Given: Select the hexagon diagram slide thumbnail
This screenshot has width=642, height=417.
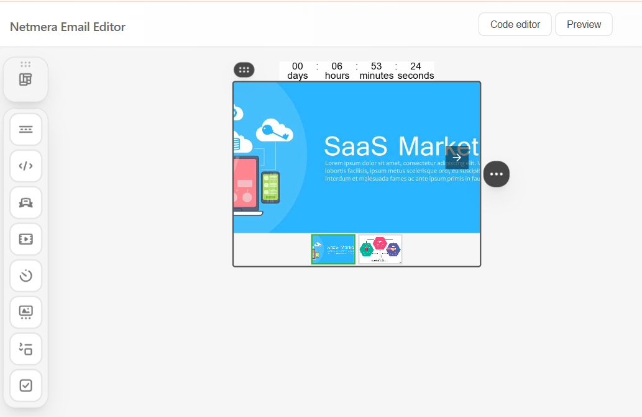Looking at the screenshot, I should pyautogui.click(x=380, y=249).
